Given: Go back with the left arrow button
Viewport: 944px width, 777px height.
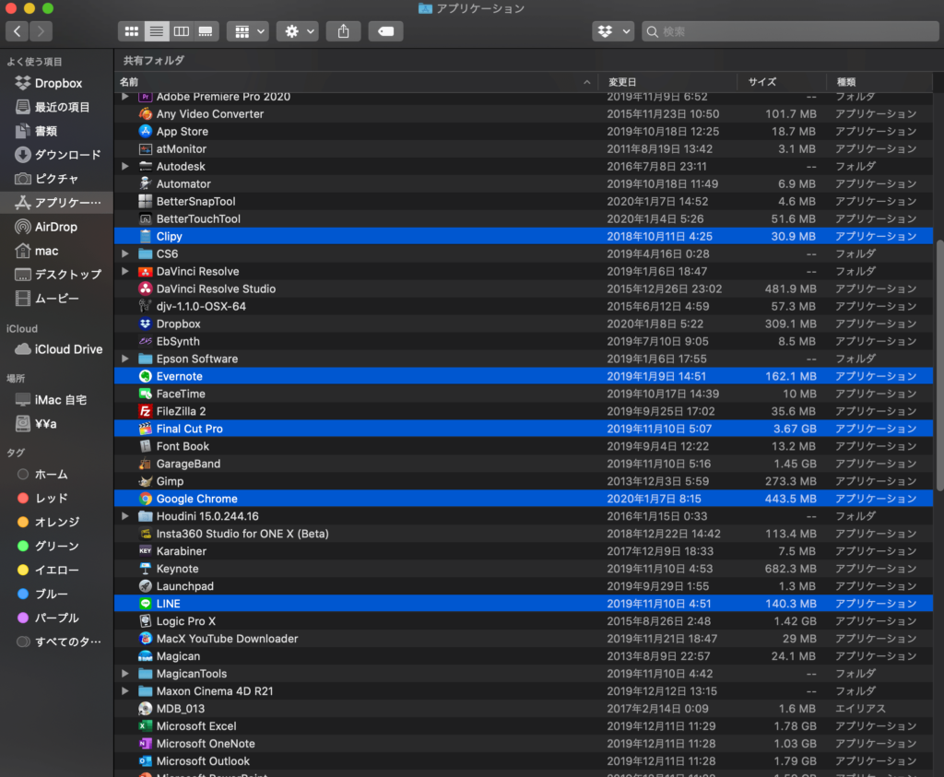Looking at the screenshot, I should coord(17,31).
